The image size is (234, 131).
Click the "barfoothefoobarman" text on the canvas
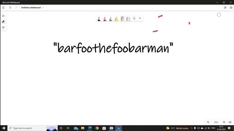tap(113, 48)
